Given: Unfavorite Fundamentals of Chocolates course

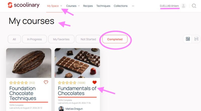Looking at the screenshot, I should [94, 82].
